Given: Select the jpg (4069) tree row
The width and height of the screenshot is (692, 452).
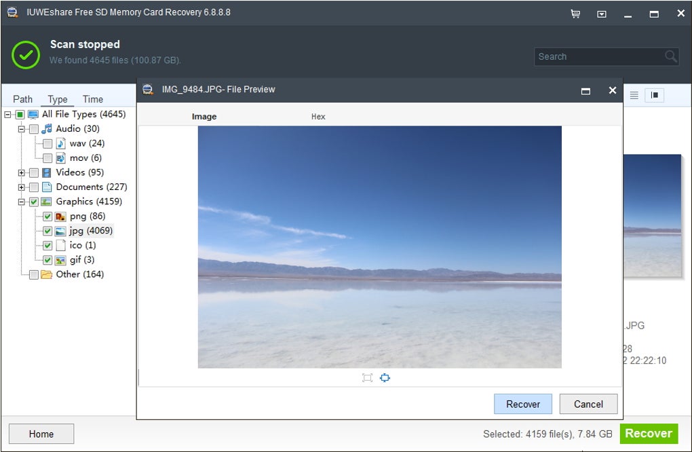Looking at the screenshot, I should [x=90, y=231].
